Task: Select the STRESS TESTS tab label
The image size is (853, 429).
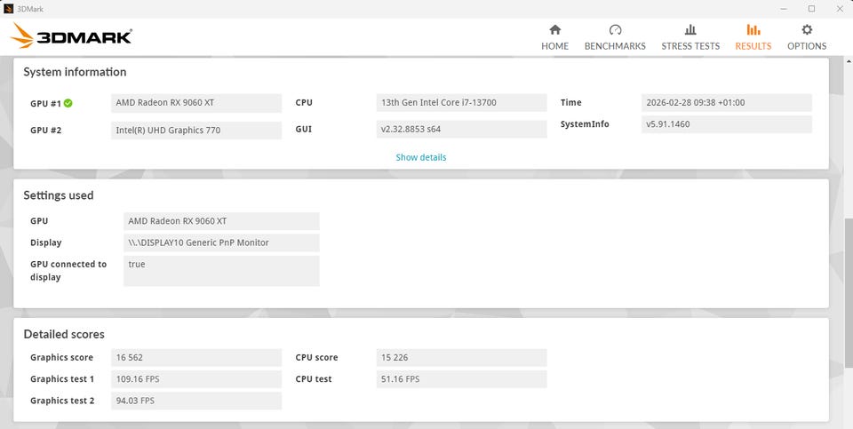Action: 690,46
